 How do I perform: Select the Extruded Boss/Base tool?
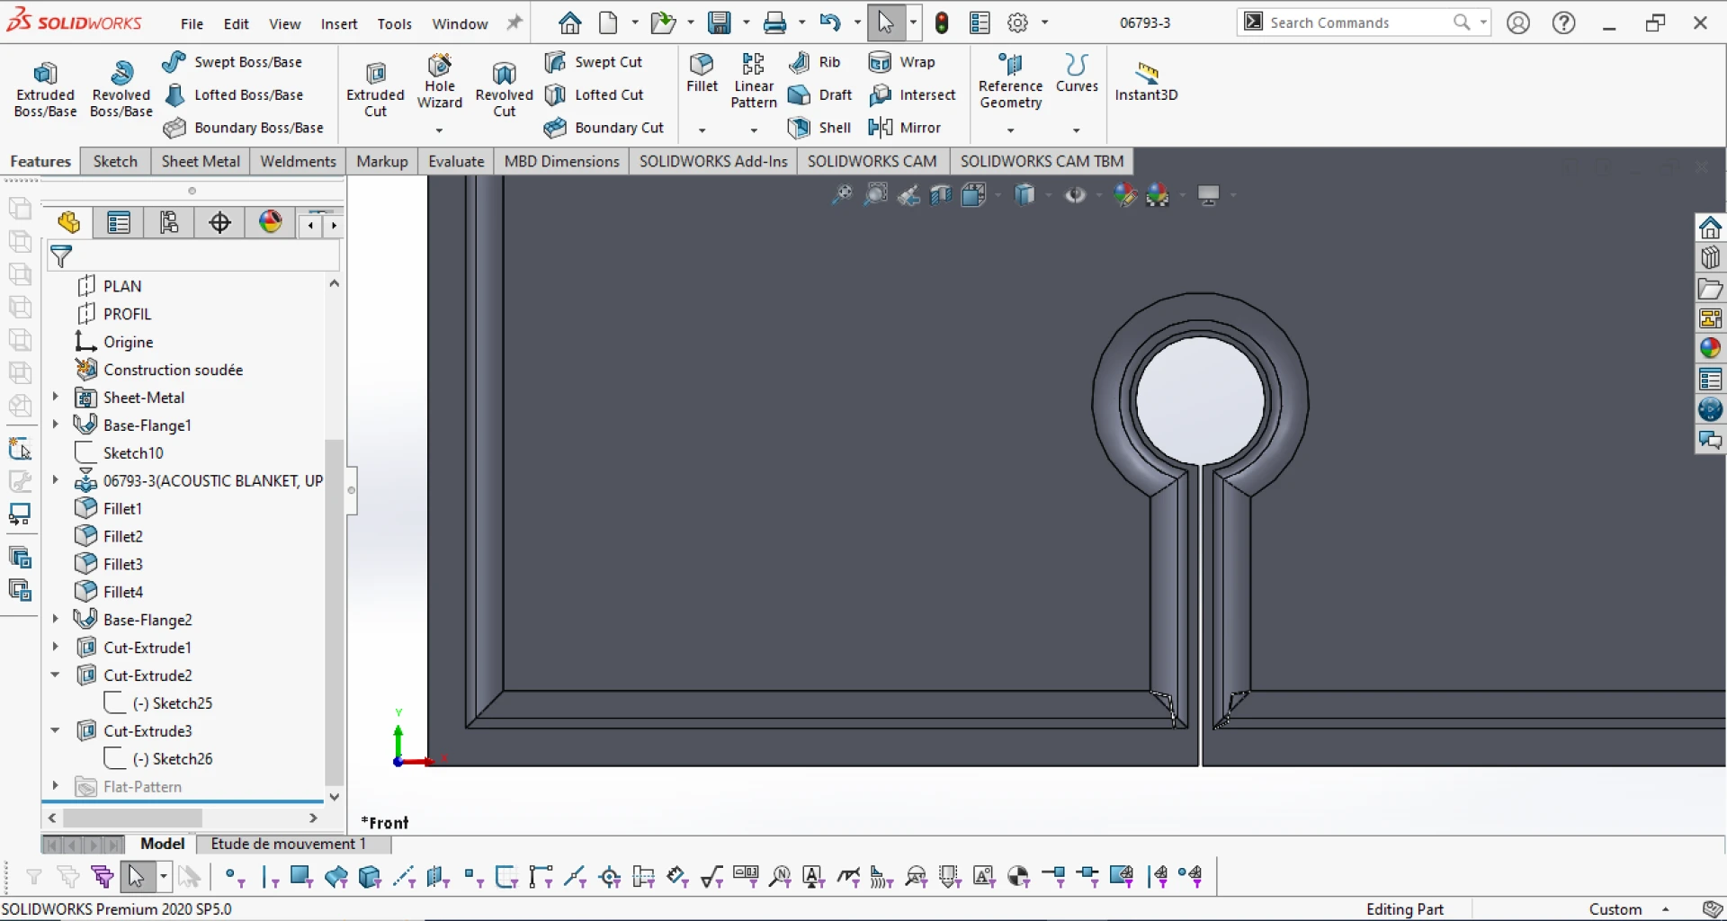pos(46,85)
